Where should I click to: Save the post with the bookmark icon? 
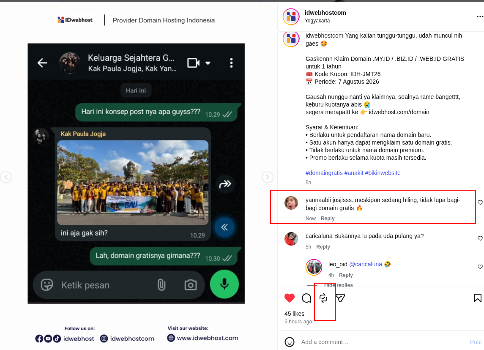point(477,298)
